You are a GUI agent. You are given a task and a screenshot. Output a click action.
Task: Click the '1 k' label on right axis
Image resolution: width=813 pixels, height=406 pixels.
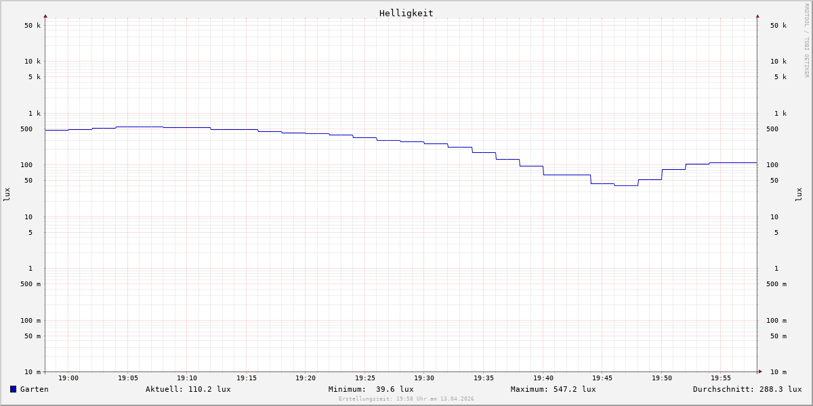(x=780, y=114)
